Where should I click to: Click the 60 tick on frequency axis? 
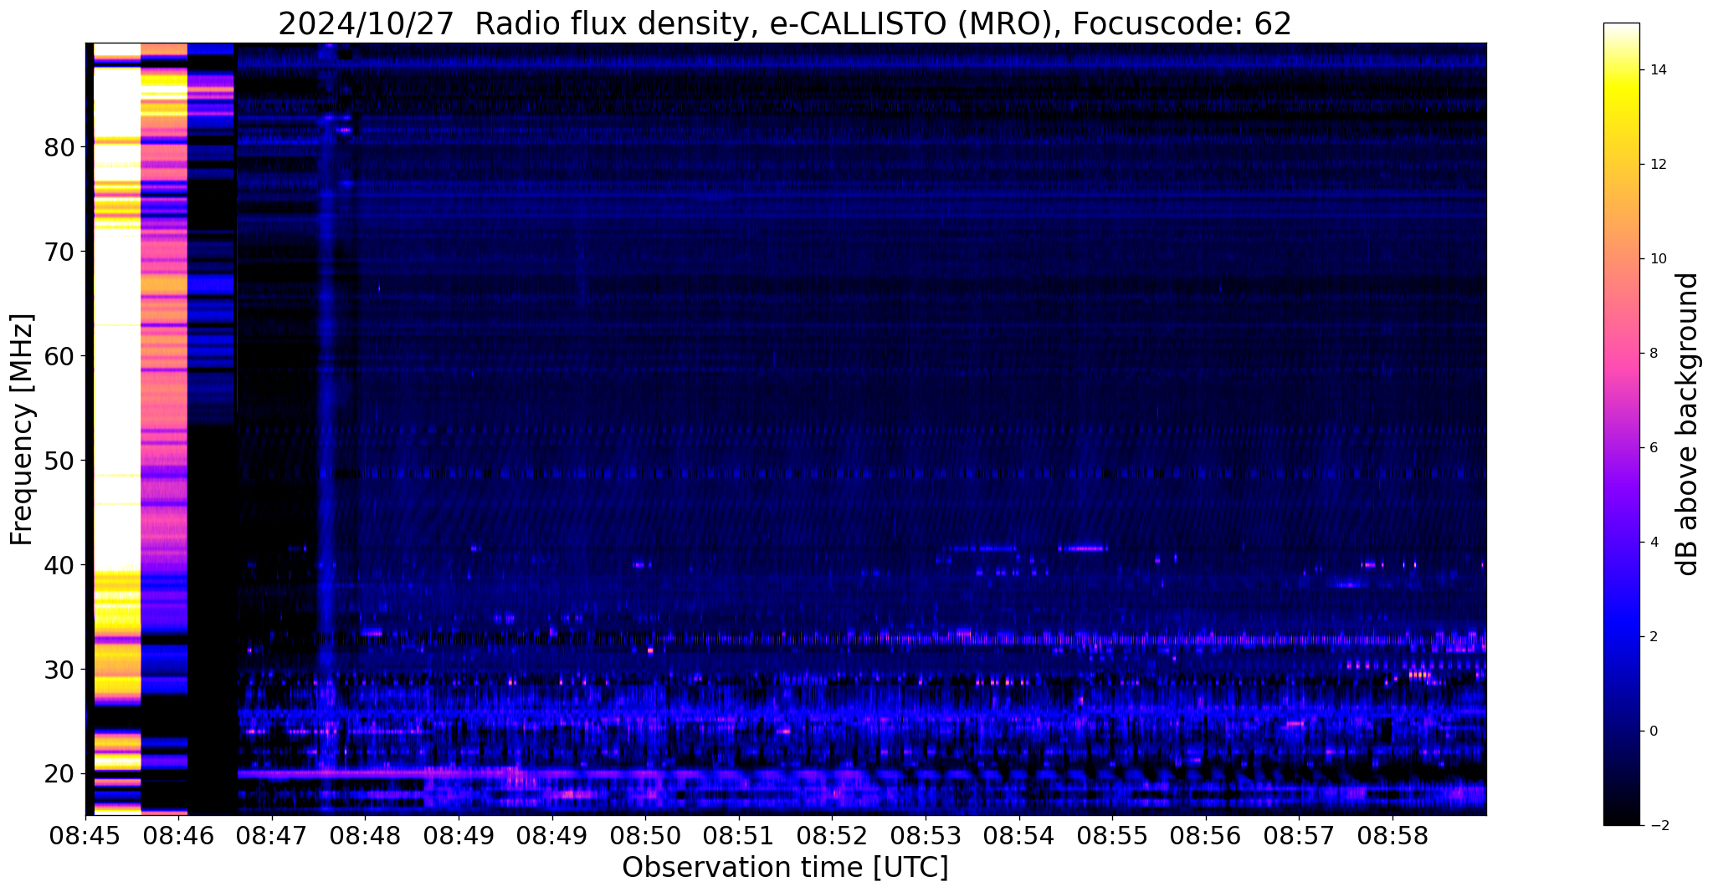pos(59,357)
